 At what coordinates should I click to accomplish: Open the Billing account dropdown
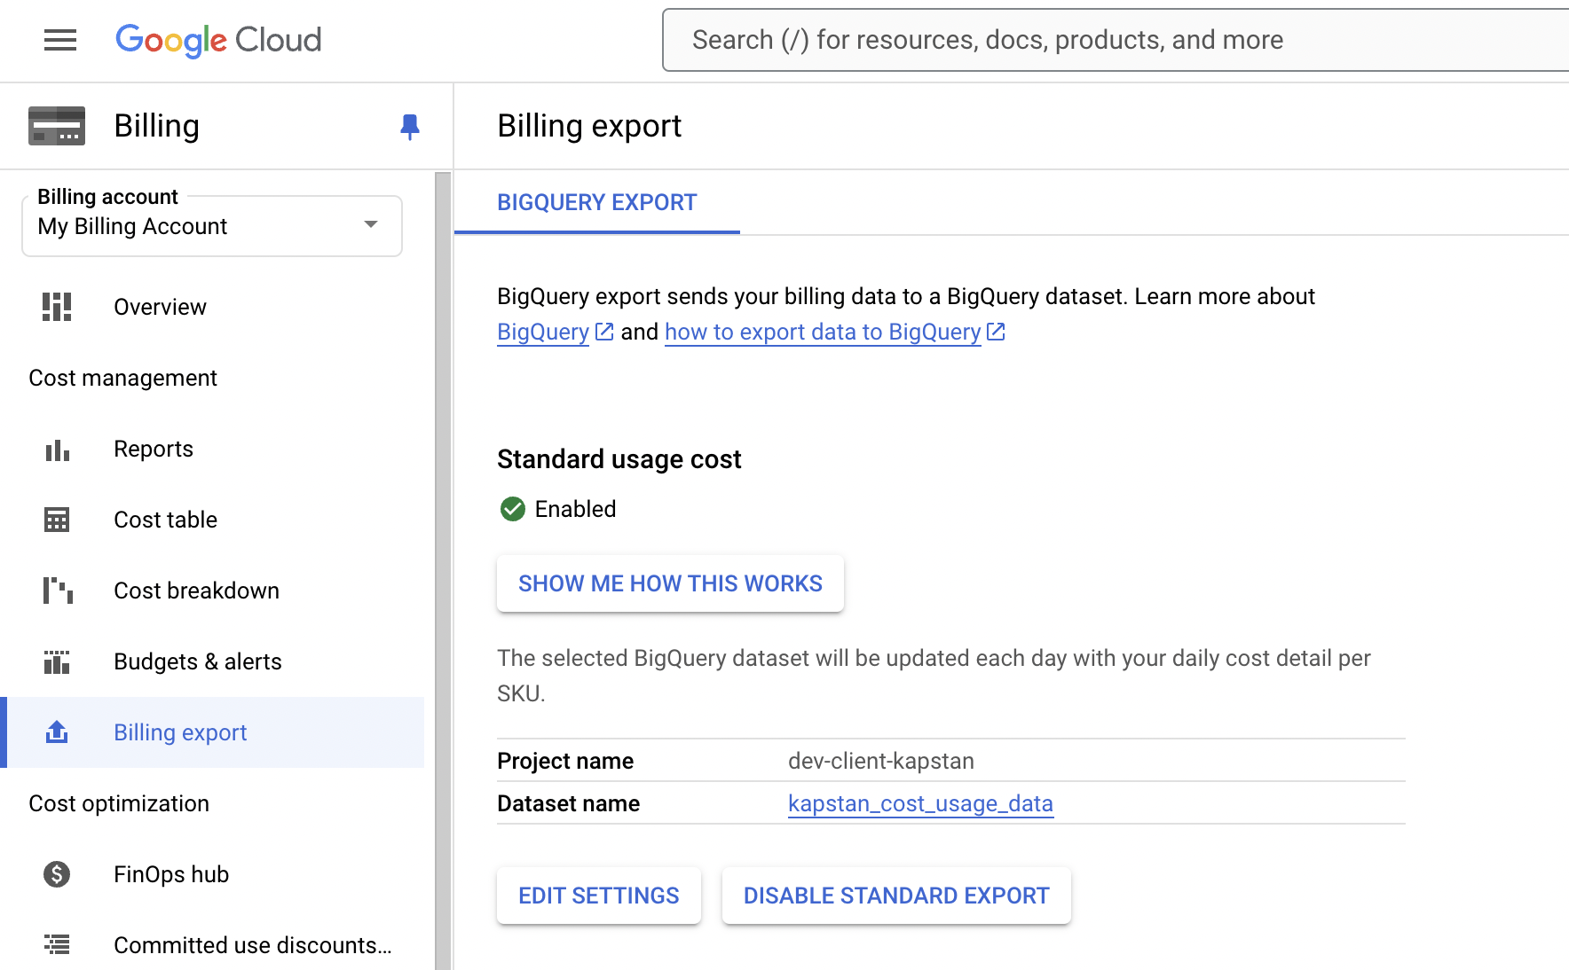(212, 226)
